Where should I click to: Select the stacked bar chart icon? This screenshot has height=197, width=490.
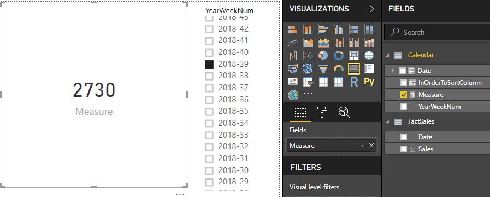[x=293, y=29]
